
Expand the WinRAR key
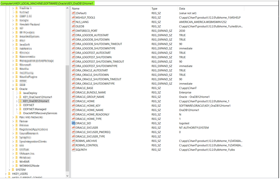[x=13, y=162]
